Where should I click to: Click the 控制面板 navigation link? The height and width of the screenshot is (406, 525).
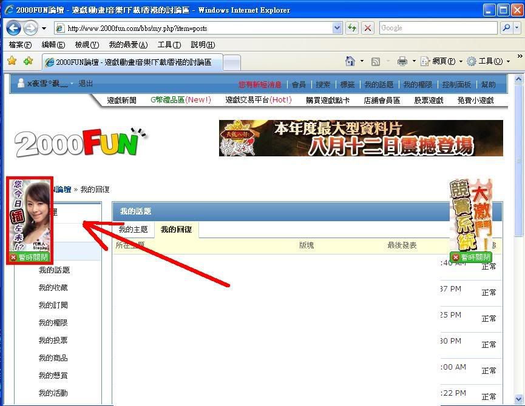[456, 85]
